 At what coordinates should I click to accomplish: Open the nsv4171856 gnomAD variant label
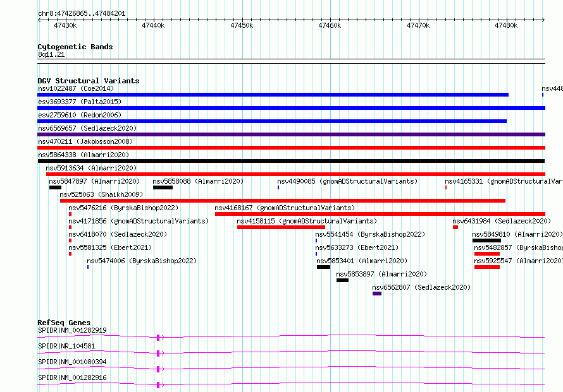coord(139,221)
